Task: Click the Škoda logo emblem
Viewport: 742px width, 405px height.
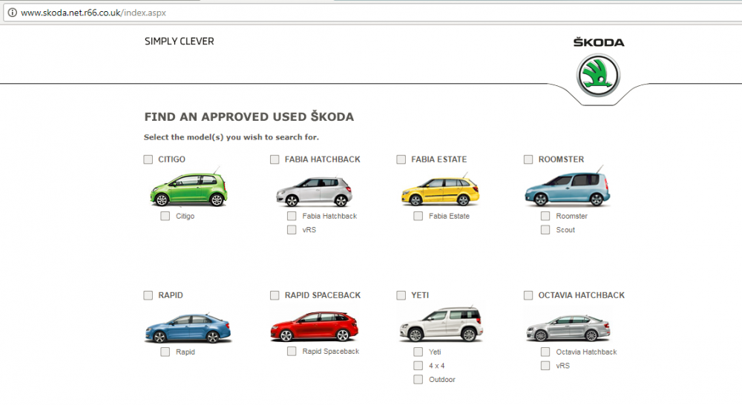Action: pyautogui.click(x=598, y=76)
